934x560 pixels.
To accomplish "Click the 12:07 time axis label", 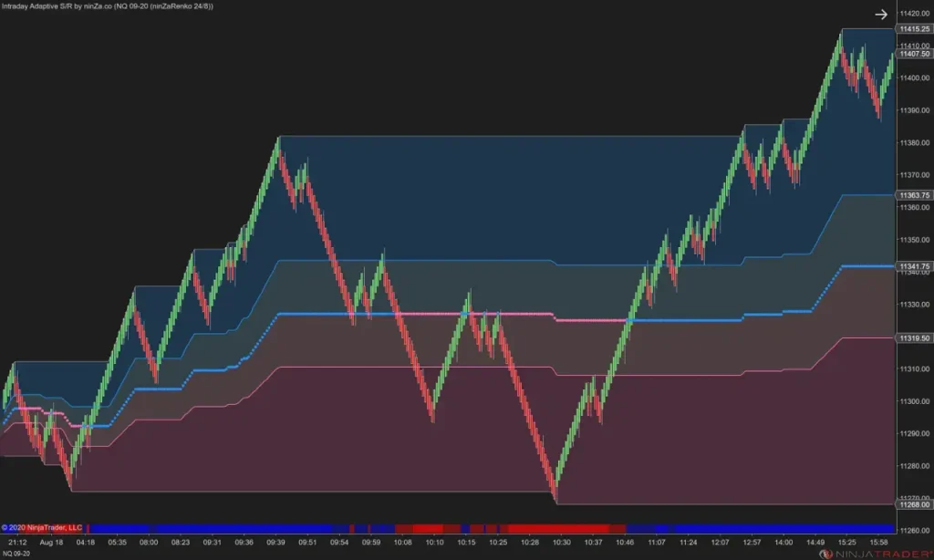I will (721, 542).
